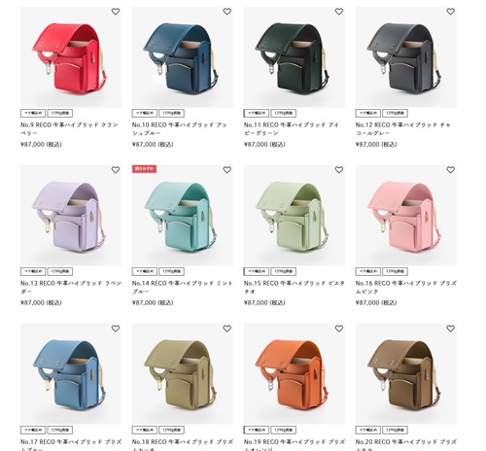Add No.14 Mint Blue bag to favorites
The width and height of the screenshot is (486, 451).
pyautogui.click(x=227, y=170)
